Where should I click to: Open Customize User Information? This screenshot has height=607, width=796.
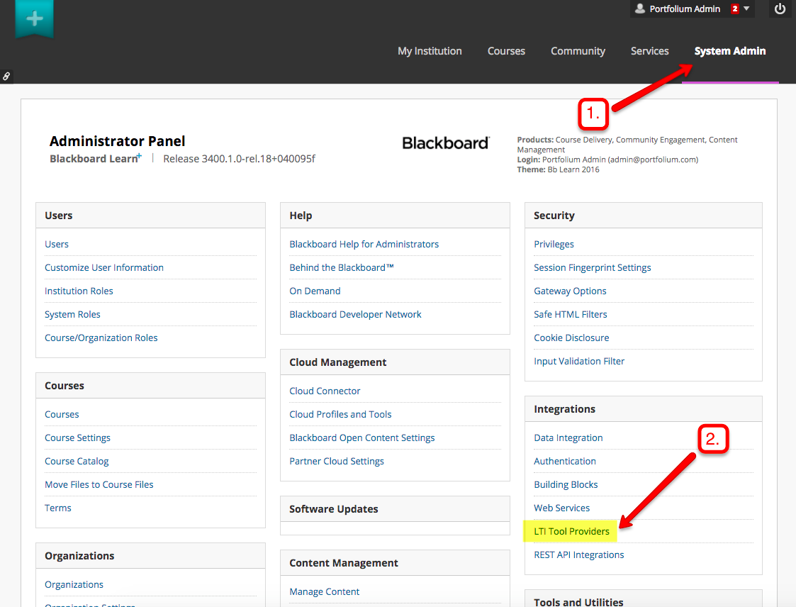tap(104, 267)
